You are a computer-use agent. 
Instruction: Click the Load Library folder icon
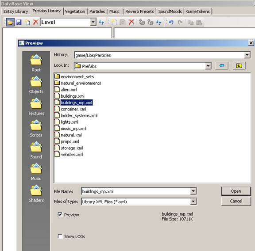[x=10, y=22]
